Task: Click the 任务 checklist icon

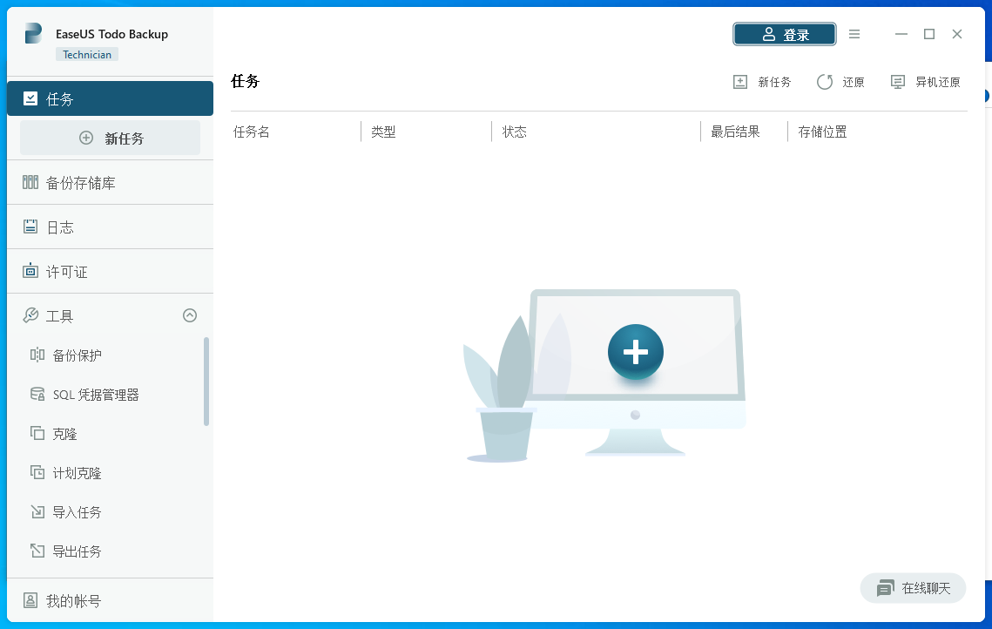Action: tap(30, 98)
